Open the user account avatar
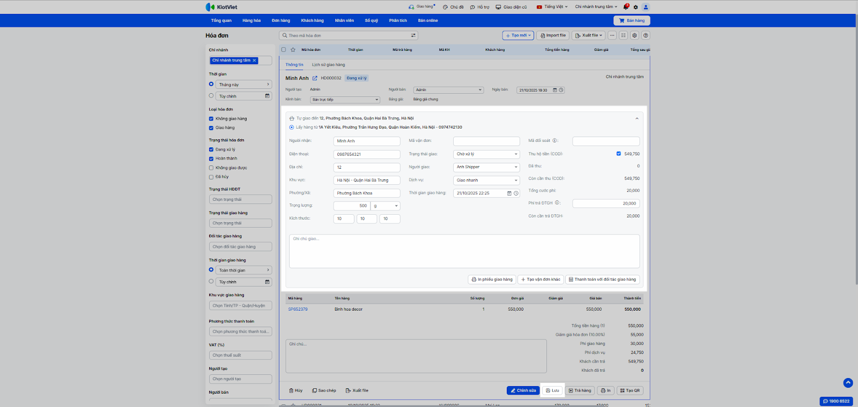858x407 pixels. point(646,7)
